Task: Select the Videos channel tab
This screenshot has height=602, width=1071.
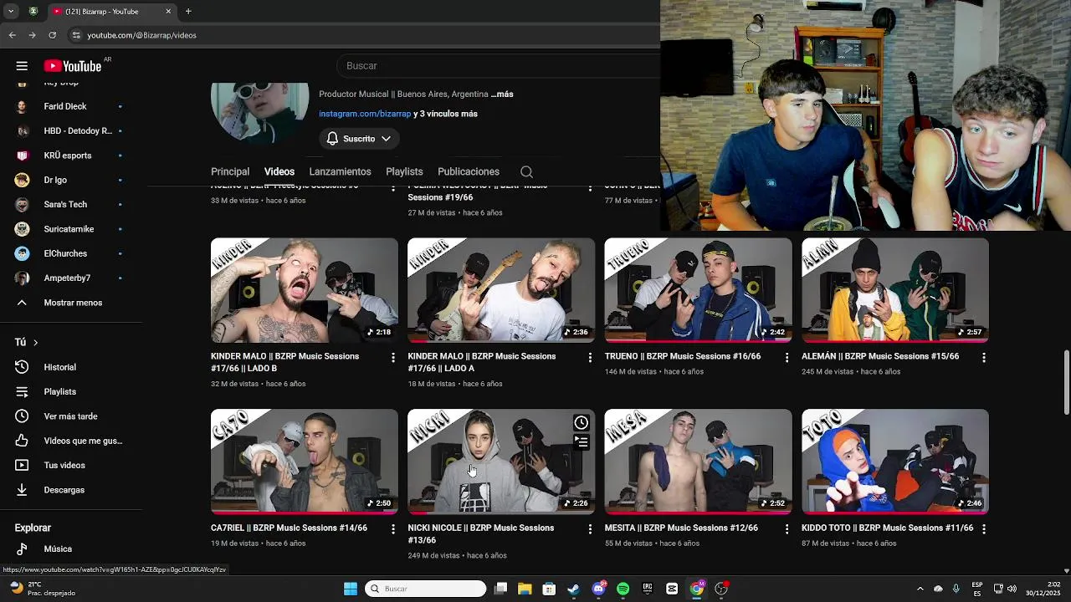Action: coord(279,171)
